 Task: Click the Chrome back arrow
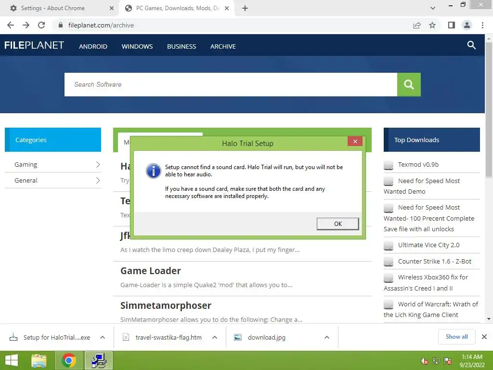(x=11, y=25)
